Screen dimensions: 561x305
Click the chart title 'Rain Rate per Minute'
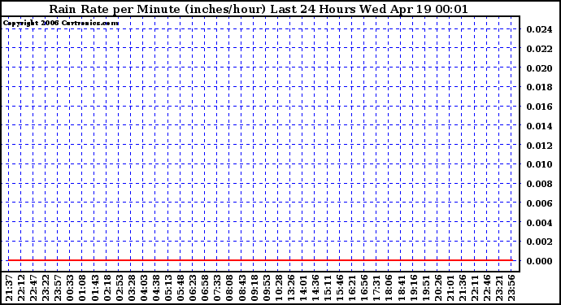pos(115,9)
